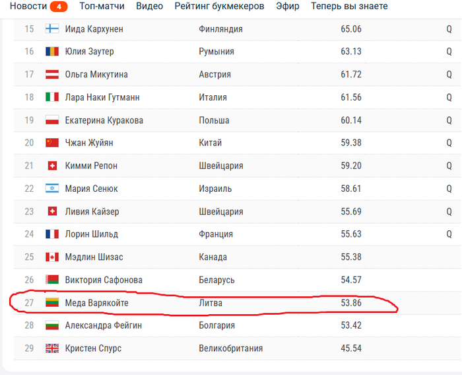The image size is (462, 375).
Task: Click the news counter badge 4
Action: click(x=59, y=7)
